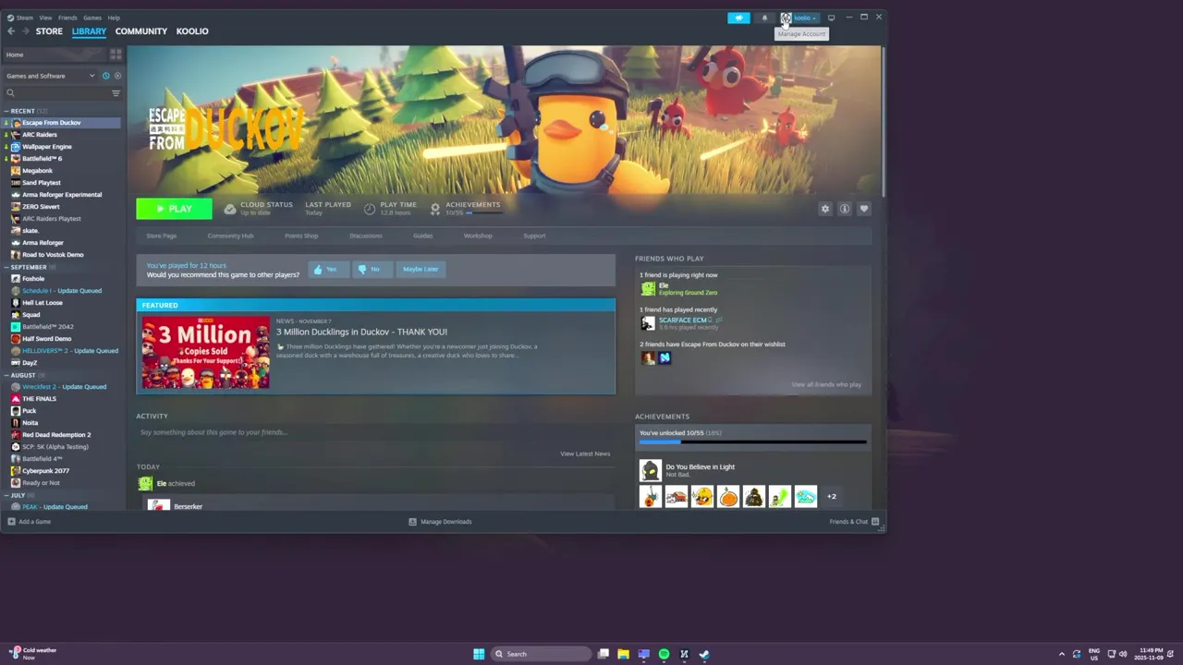Open the collections grid view icon
The height and width of the screenshot is (665, 1183).
(x=116, y=54)
